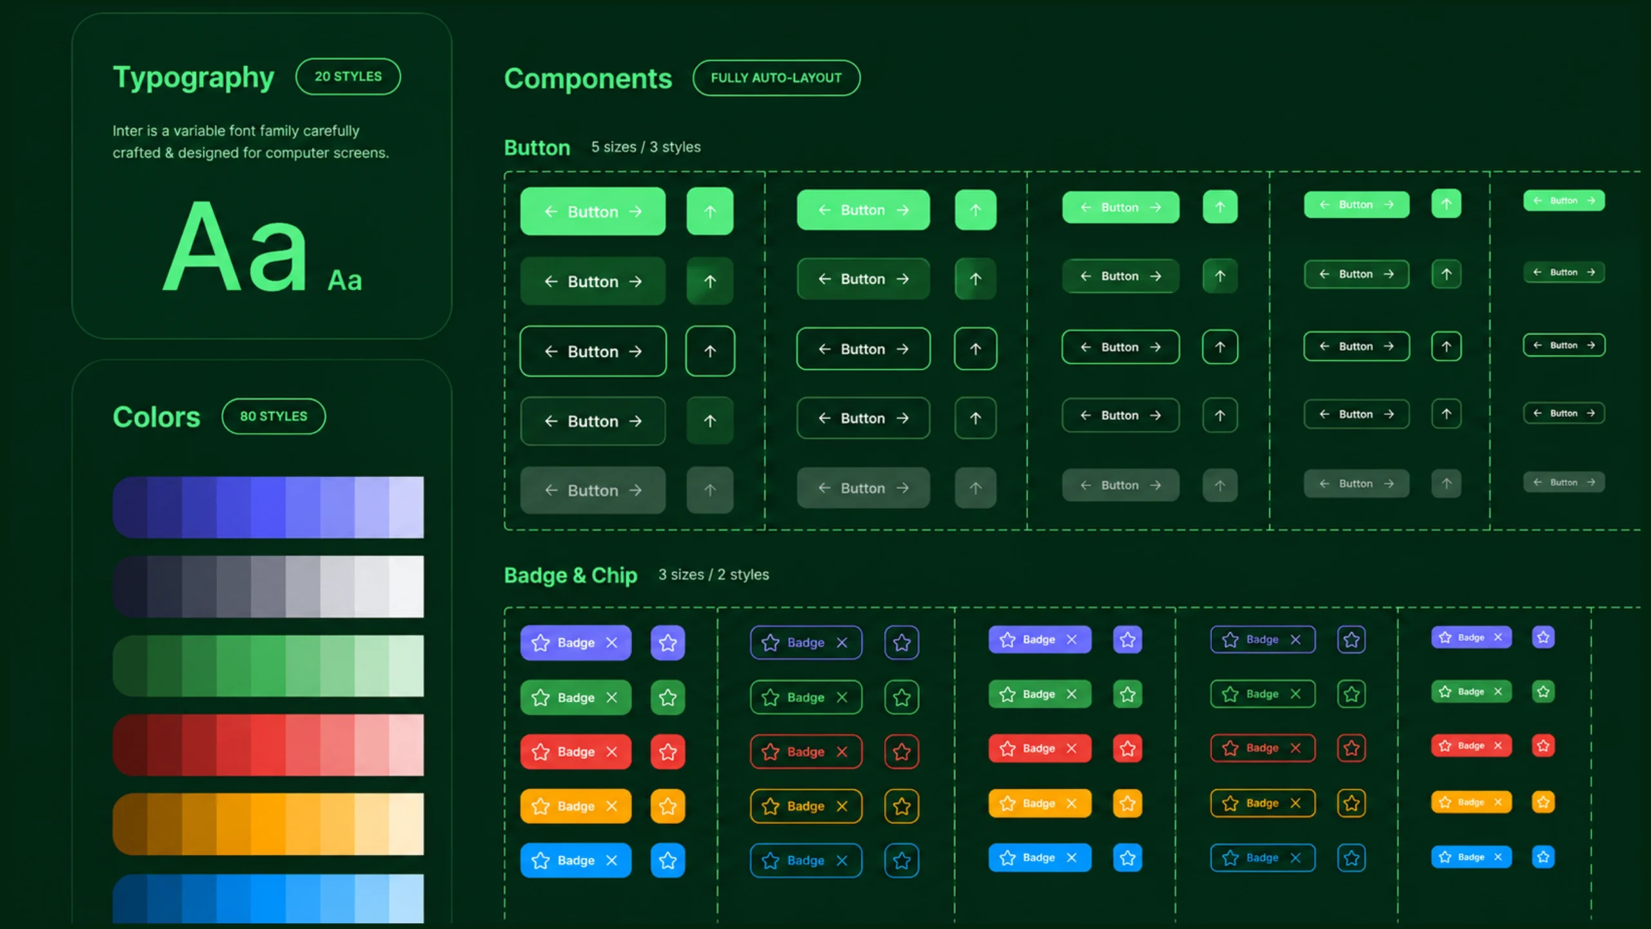Viewport: 1651px width, 929px height.
Task: Pick the darkest purple color swatch
Action: (x=130, y=507)
